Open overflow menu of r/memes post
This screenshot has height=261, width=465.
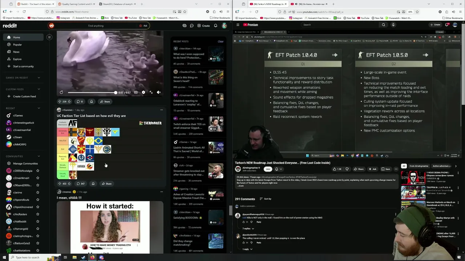(162, 192)
